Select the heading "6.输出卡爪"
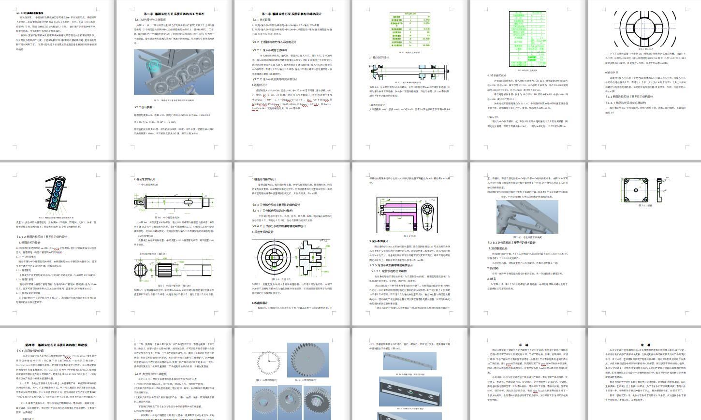701x420 pixels. (x=612, y=72)
